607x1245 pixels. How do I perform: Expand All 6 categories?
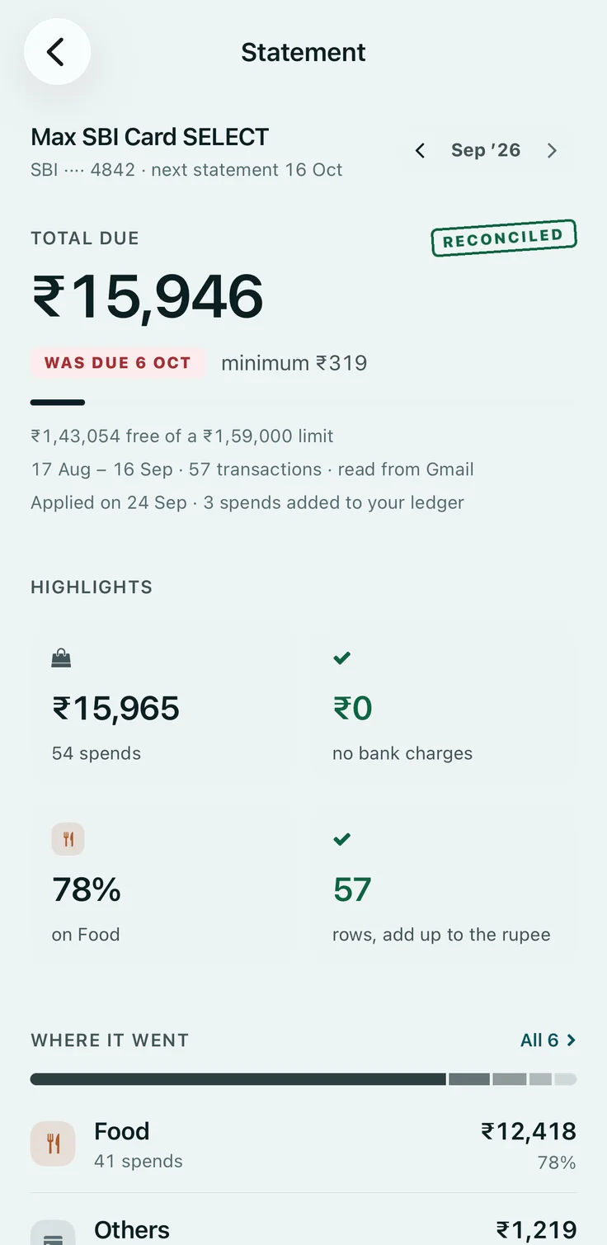548,1040
